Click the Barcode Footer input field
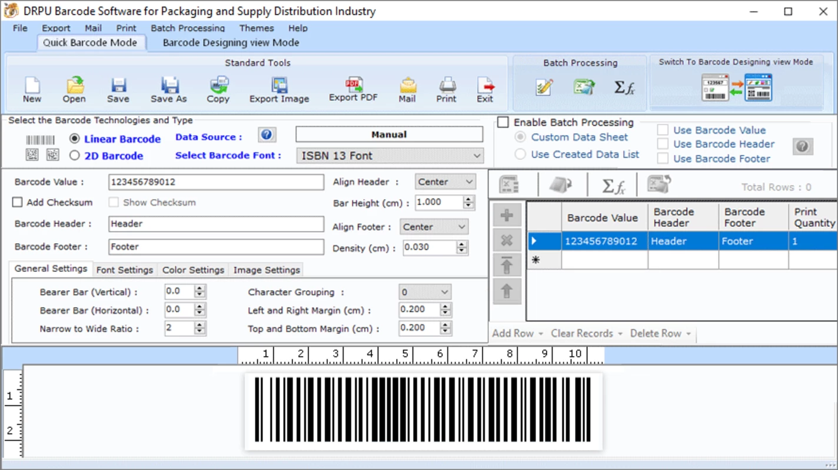 pyautogui.click(x=216, y=247)
